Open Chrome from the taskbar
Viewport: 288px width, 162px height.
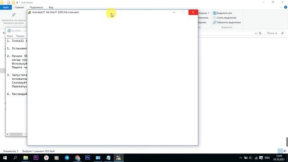point(77,158)
